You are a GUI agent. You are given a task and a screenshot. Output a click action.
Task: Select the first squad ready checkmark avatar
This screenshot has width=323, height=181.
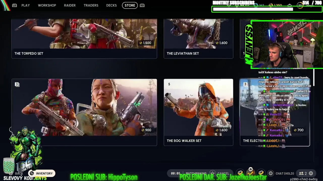tap(240, 173)
